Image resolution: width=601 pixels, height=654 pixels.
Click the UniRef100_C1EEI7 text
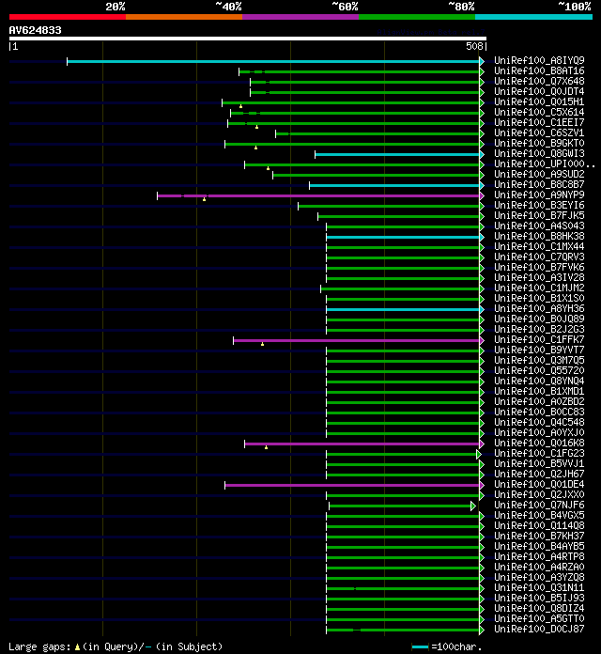(539, 122)
